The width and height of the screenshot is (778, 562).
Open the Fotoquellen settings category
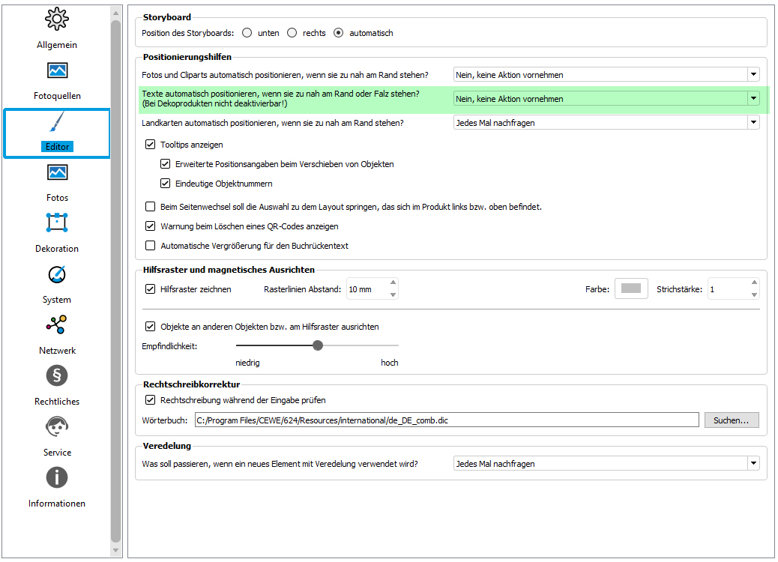point(57,71)
